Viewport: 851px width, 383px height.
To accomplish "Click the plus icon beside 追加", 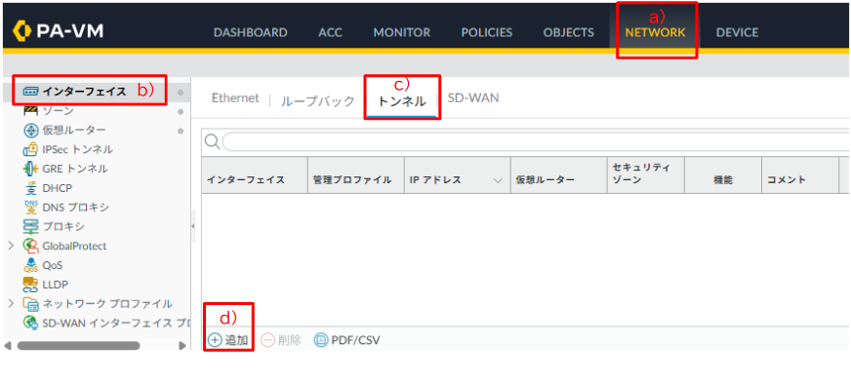I will point(215,340).
